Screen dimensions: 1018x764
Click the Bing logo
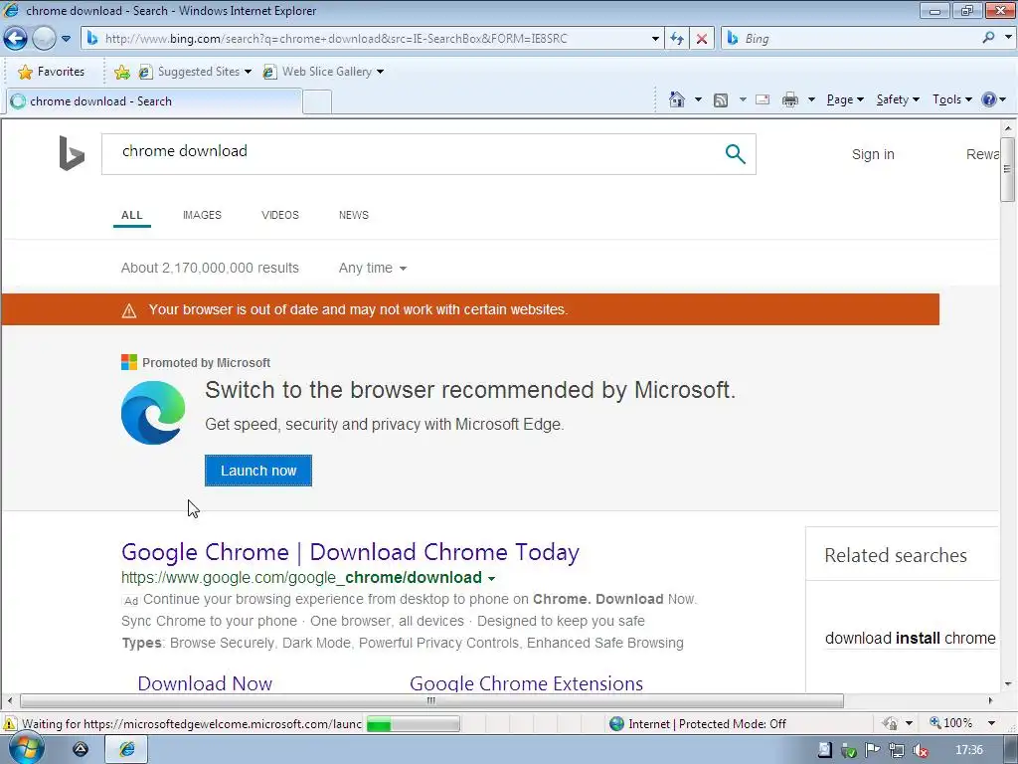click(x=72, y=153)
